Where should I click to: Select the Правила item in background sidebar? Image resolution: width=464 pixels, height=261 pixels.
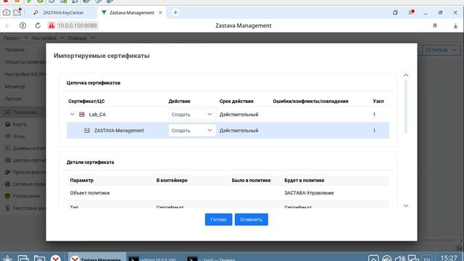[14, 50]
